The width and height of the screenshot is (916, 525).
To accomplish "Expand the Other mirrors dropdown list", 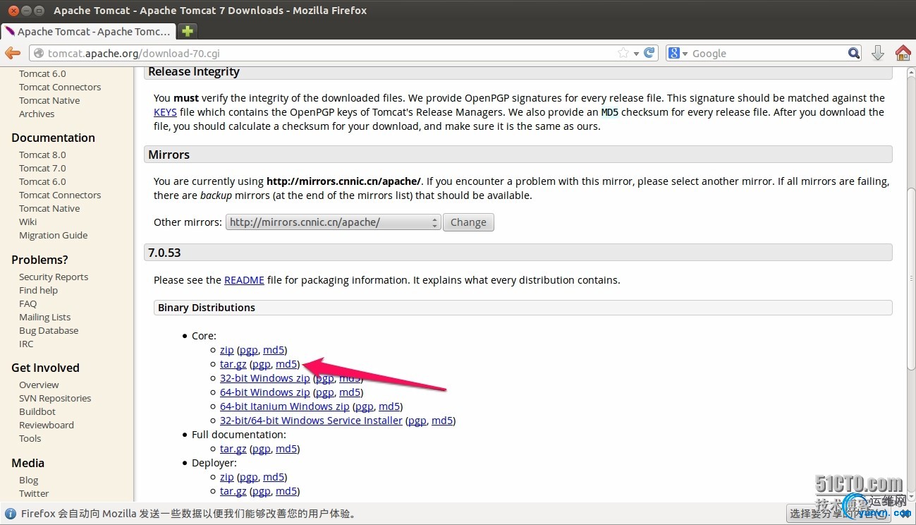I will tap(333, 222).
